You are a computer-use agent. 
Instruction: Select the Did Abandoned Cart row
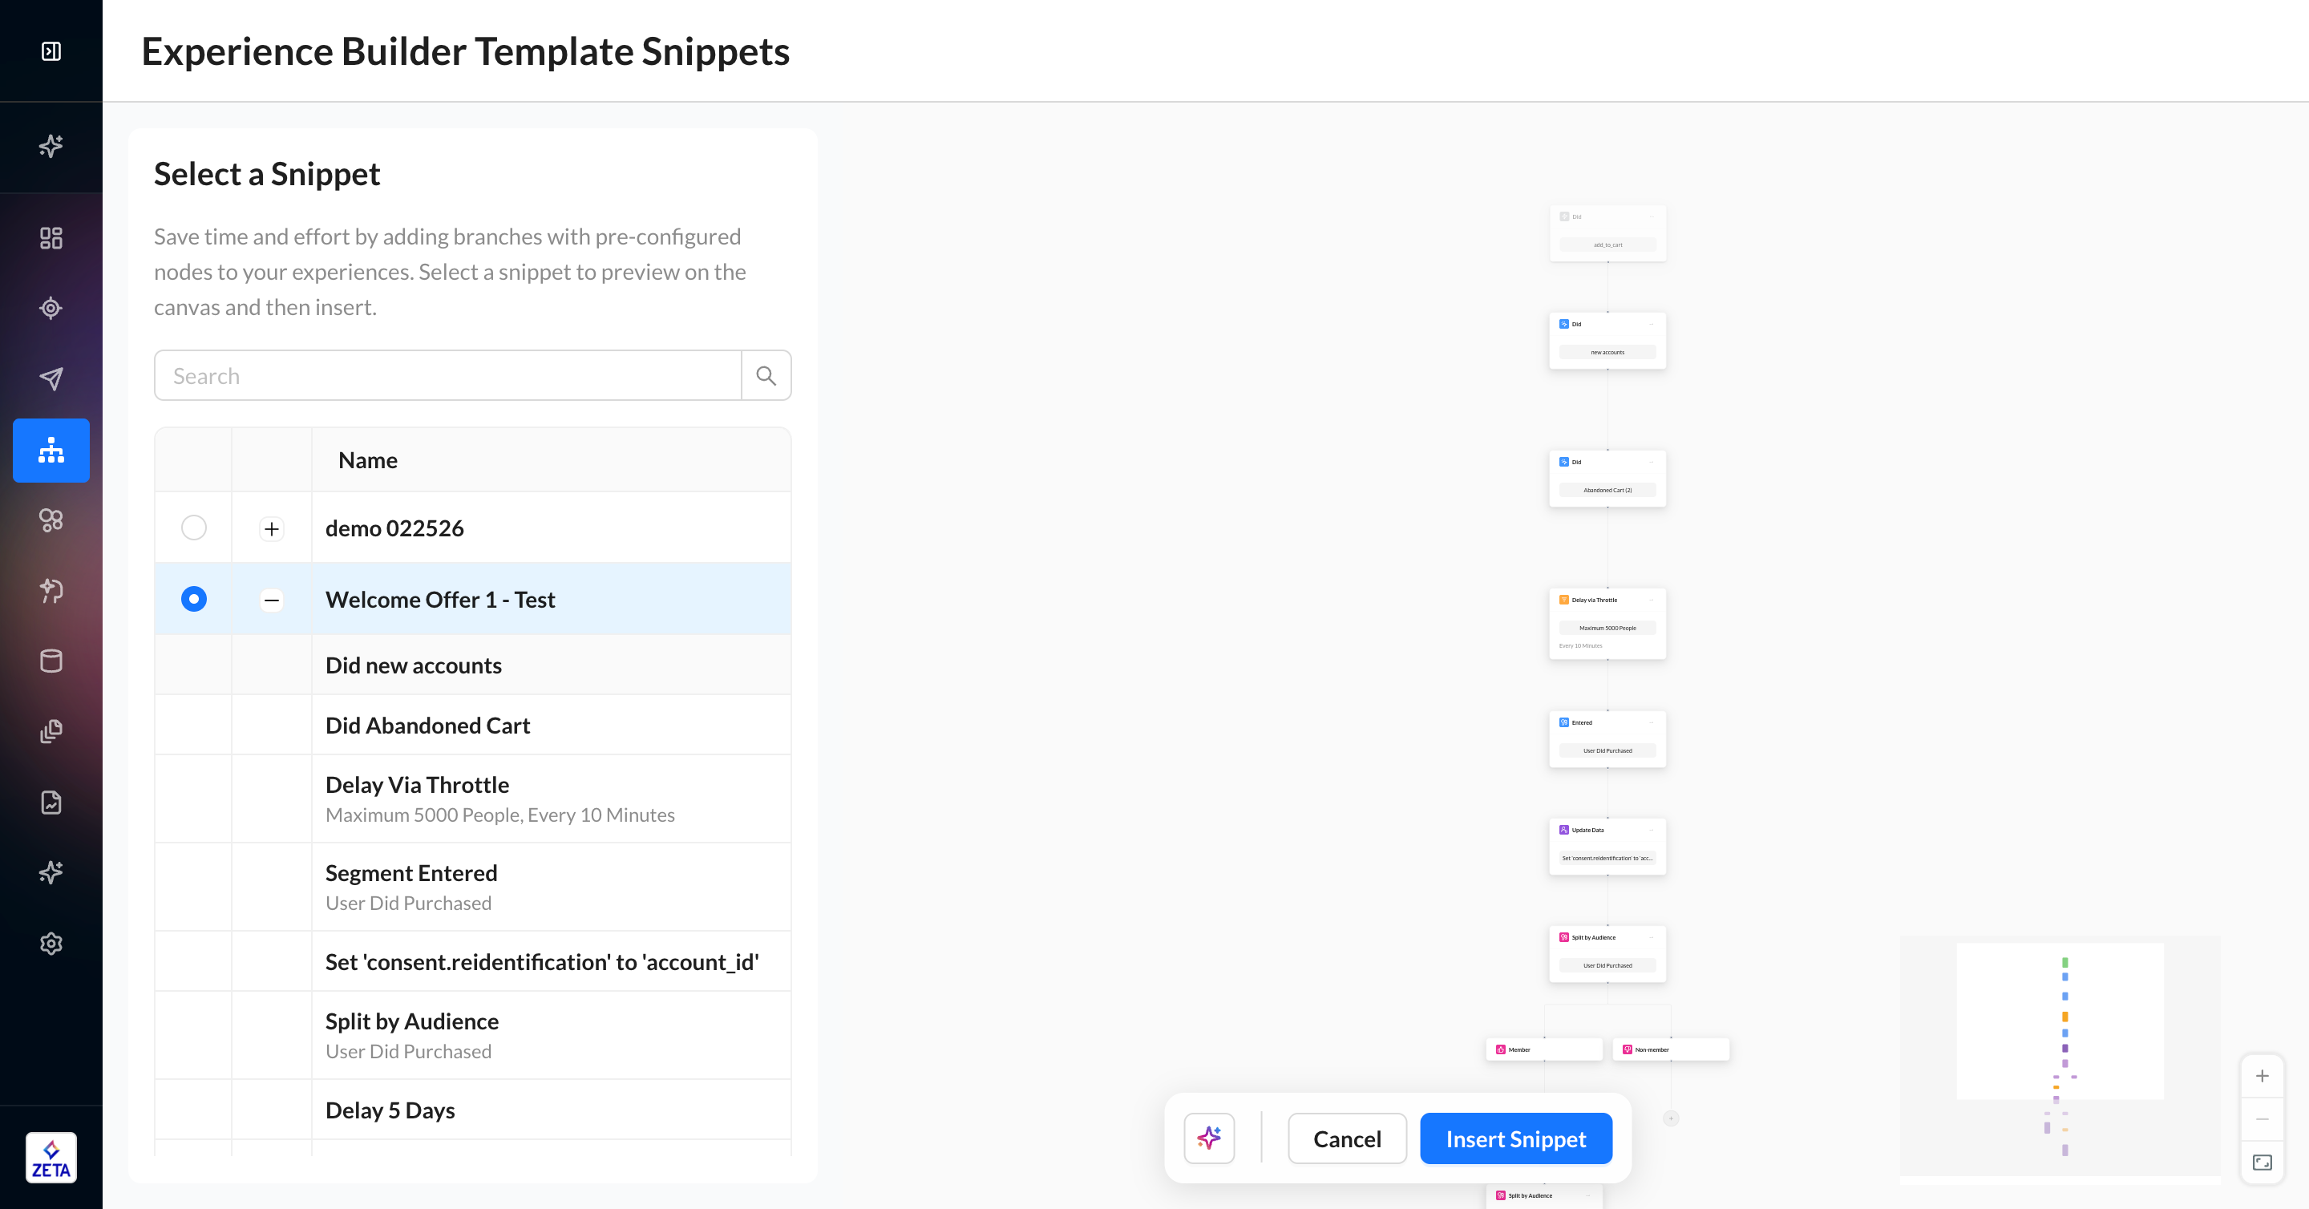pos(427,725)
